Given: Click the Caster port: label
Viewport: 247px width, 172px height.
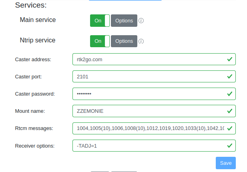Looking at the screenshot, I should point(28,77).
